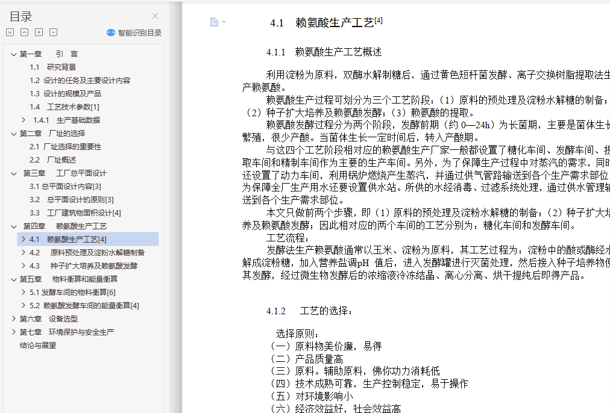The image size is (610, 413).
Task: Collapse the 第一章 引言 outline node
Action: pyautogui.click(x=14, y=54)
